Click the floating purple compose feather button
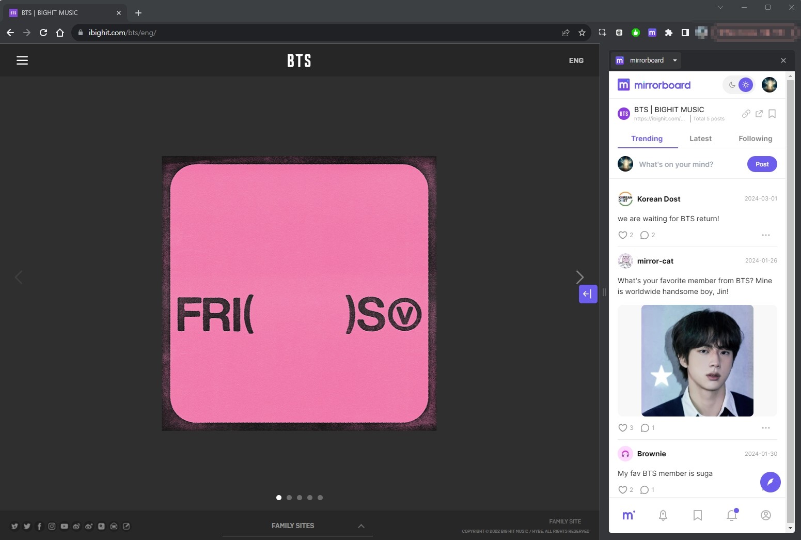This screenshot has height=540, width=801. click(x=770, y=482)
